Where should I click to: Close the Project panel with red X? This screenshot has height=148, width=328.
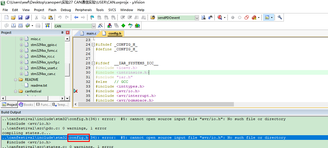pos(68,33)
